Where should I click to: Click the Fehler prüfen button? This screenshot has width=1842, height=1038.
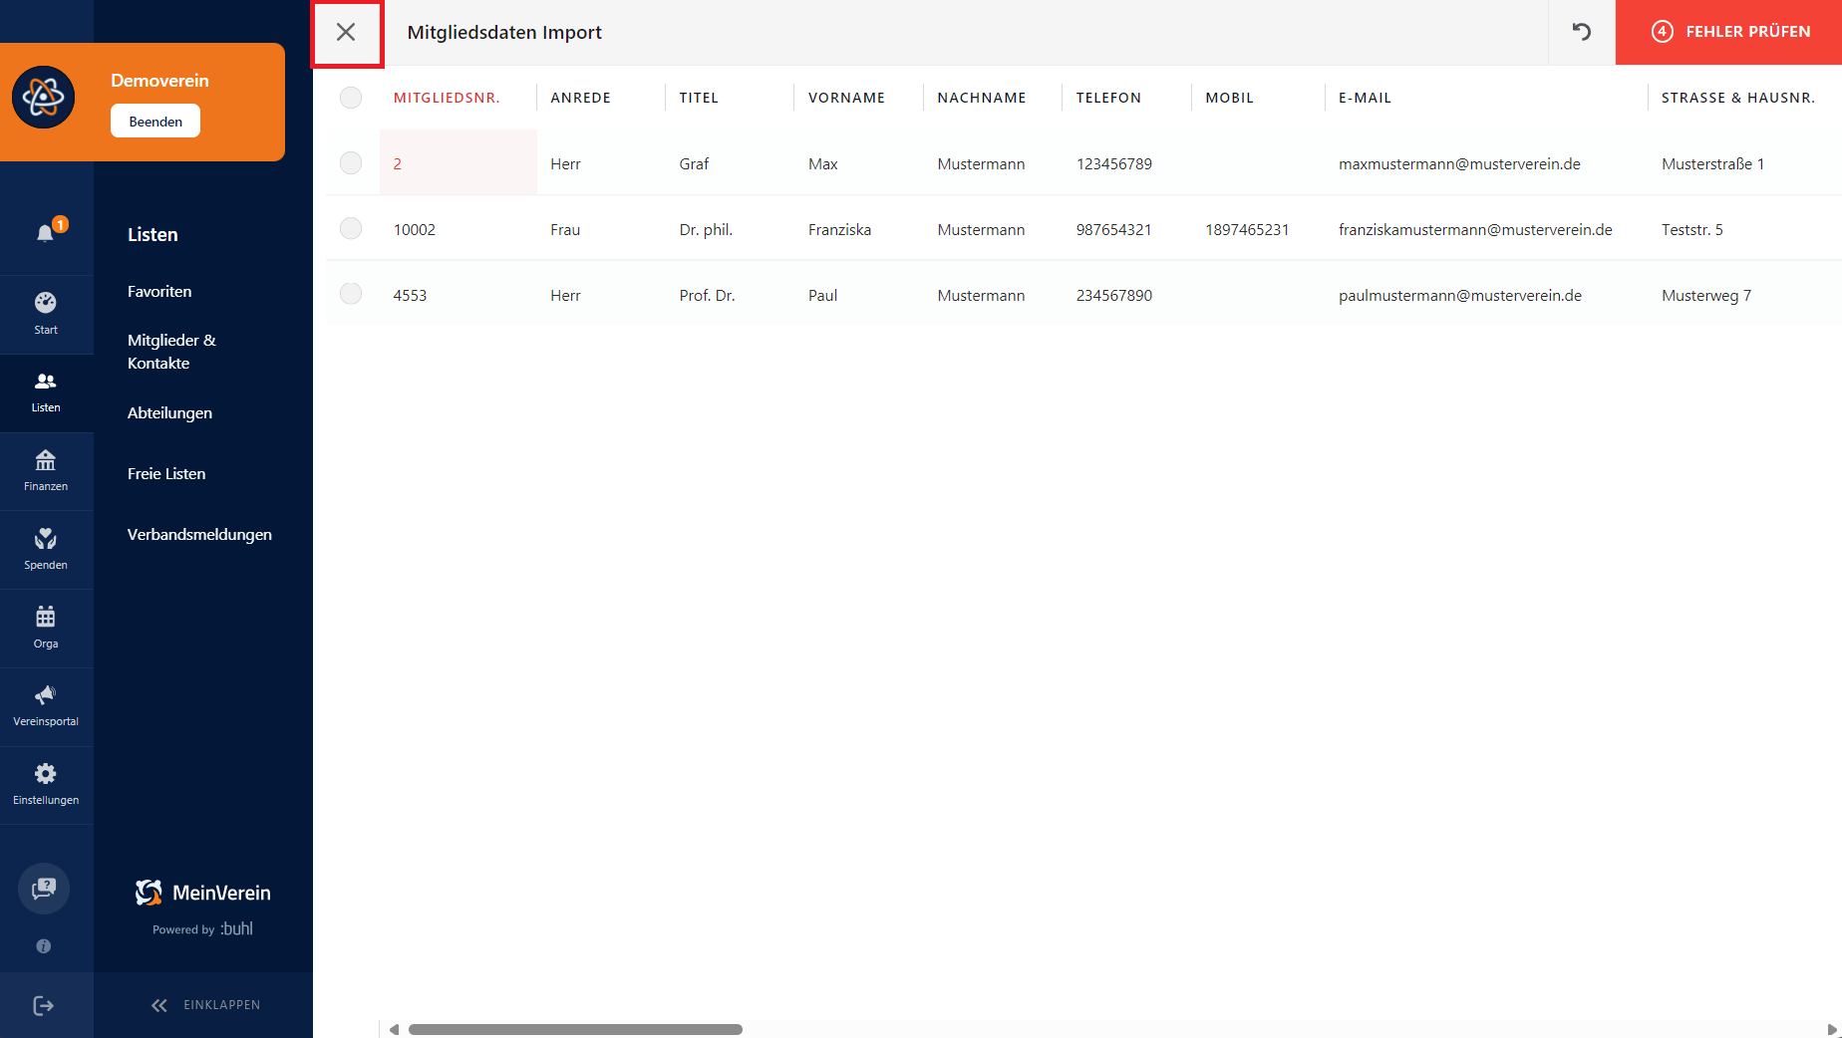(x=1728, y=32)
